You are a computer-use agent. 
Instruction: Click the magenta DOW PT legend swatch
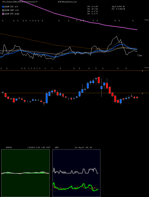click(x=3, y=14)
